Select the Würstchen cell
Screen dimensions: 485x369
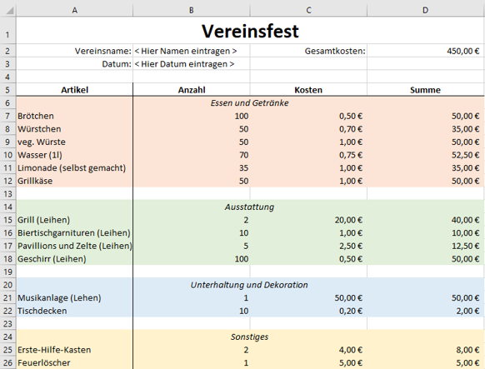(x=74, y=129)
